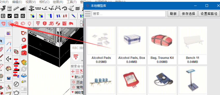Open the 文件(F) menu

4,2
